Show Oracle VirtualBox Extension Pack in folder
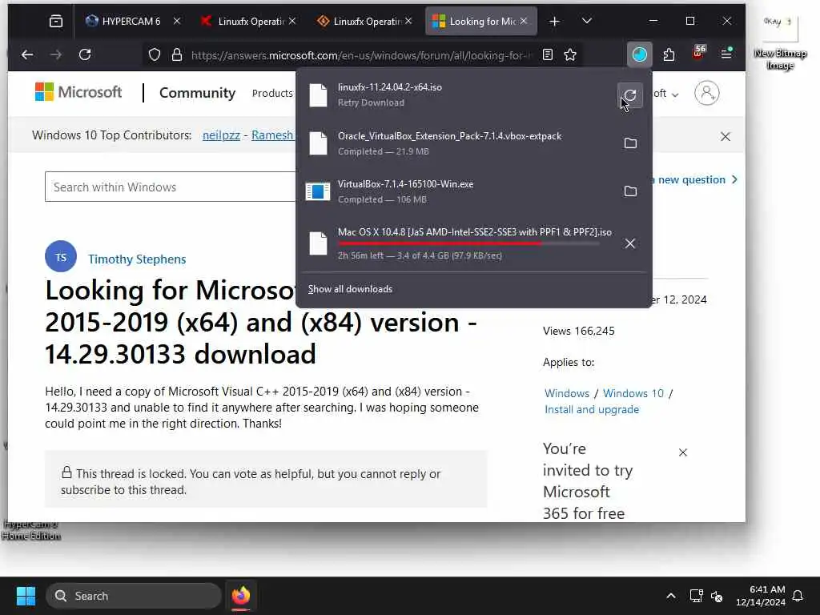Viewport: 820px width, 615px height. pos(630,143)
